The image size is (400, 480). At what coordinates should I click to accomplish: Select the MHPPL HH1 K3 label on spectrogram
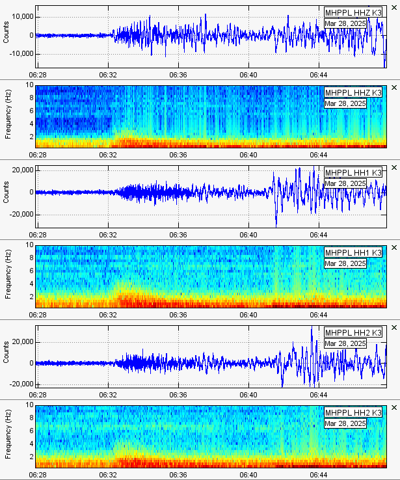pyautogui.click(x=353, y=252)
